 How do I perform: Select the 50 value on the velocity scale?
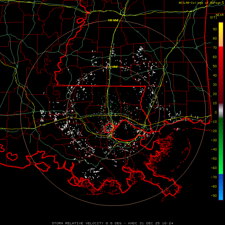[x=215, y=66]
